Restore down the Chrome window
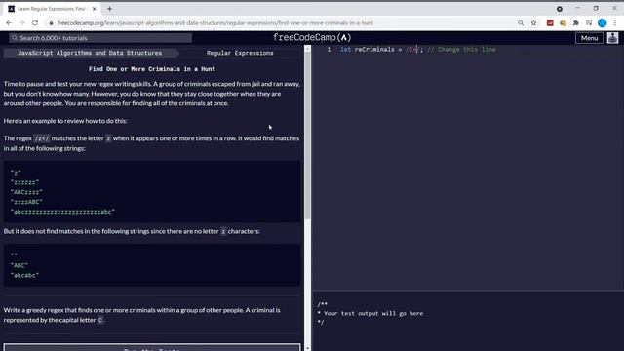The image size is (624, 351). (596, 9)
